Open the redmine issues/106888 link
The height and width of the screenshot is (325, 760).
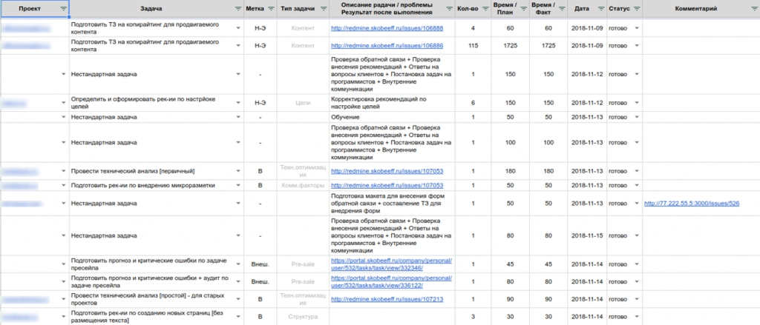387,29
